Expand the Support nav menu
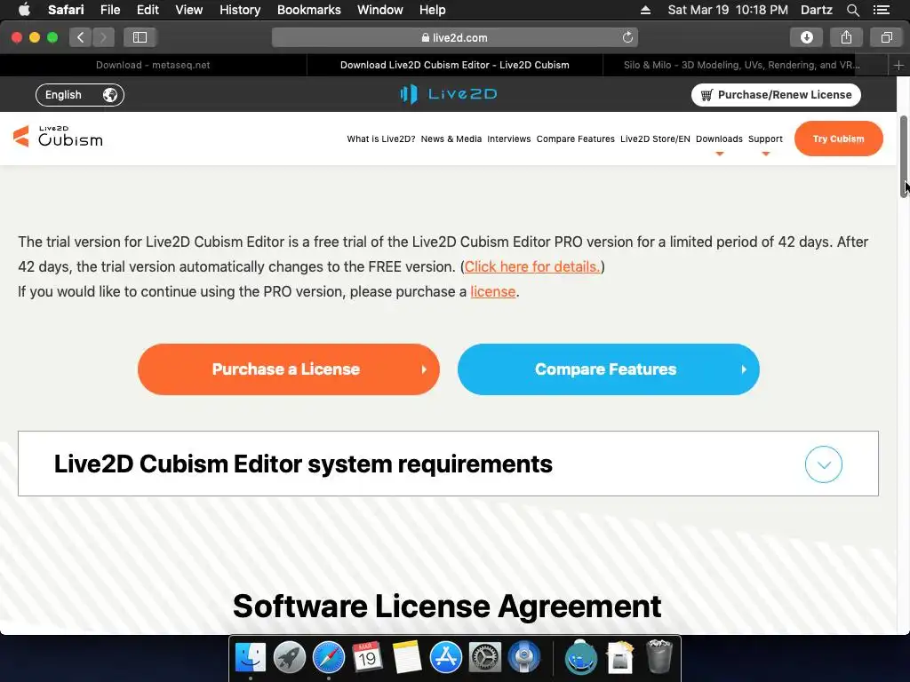Viewport: 910px width, 682px height. point(765,139)
